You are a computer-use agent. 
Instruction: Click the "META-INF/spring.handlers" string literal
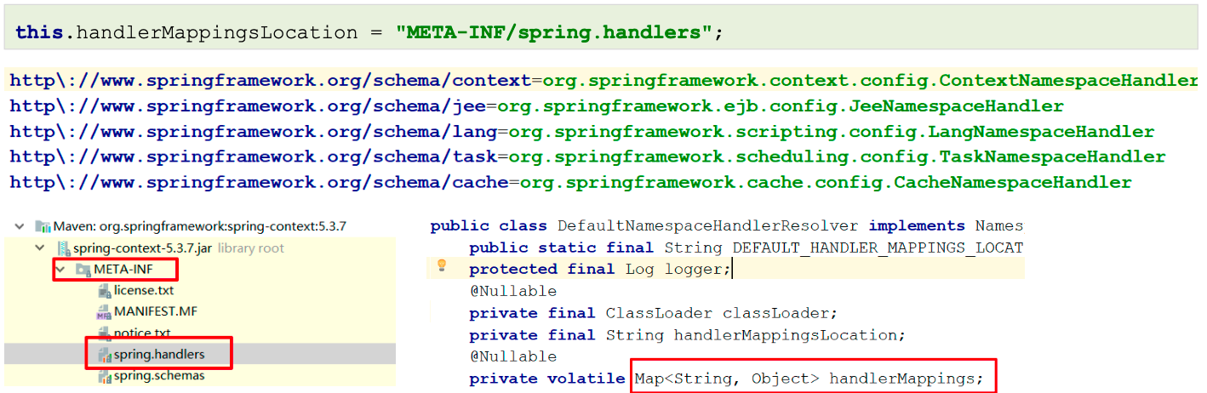[x=553, y=33]
